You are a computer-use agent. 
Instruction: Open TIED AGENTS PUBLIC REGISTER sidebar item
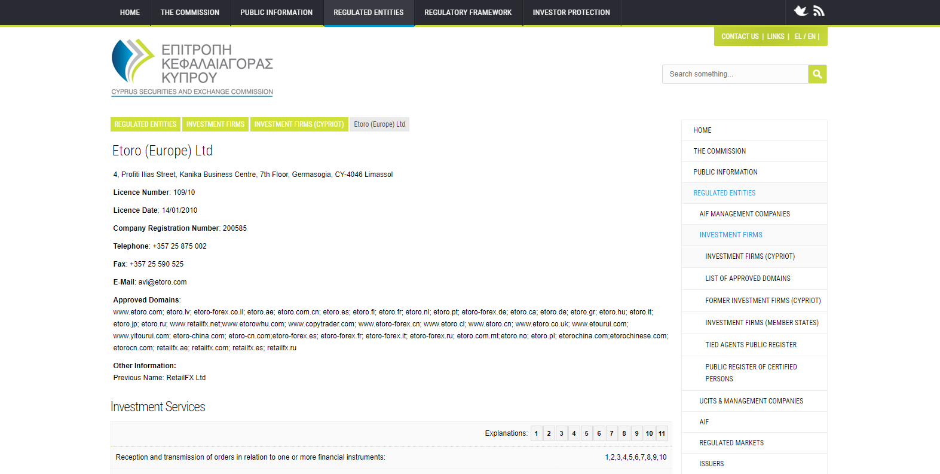point(754,345)
